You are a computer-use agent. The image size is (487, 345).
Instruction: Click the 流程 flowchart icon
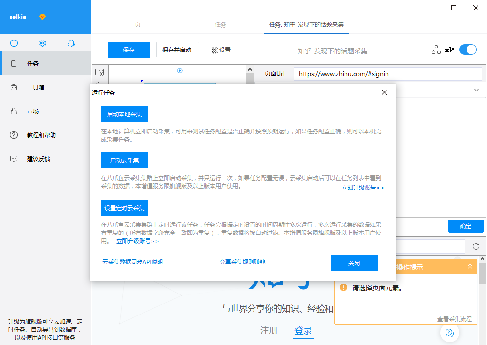pyautogui.click(x=436, y=50)
